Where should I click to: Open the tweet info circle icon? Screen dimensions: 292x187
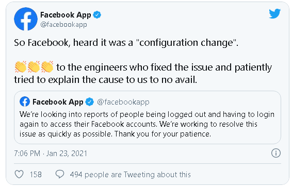276,153
